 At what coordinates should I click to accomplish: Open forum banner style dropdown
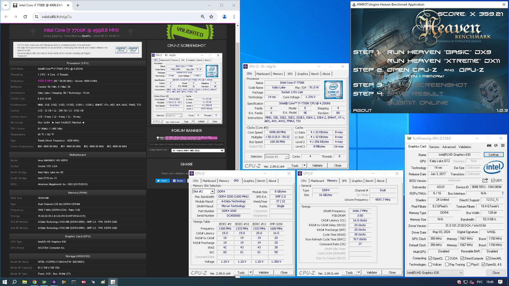pos(198,150)
